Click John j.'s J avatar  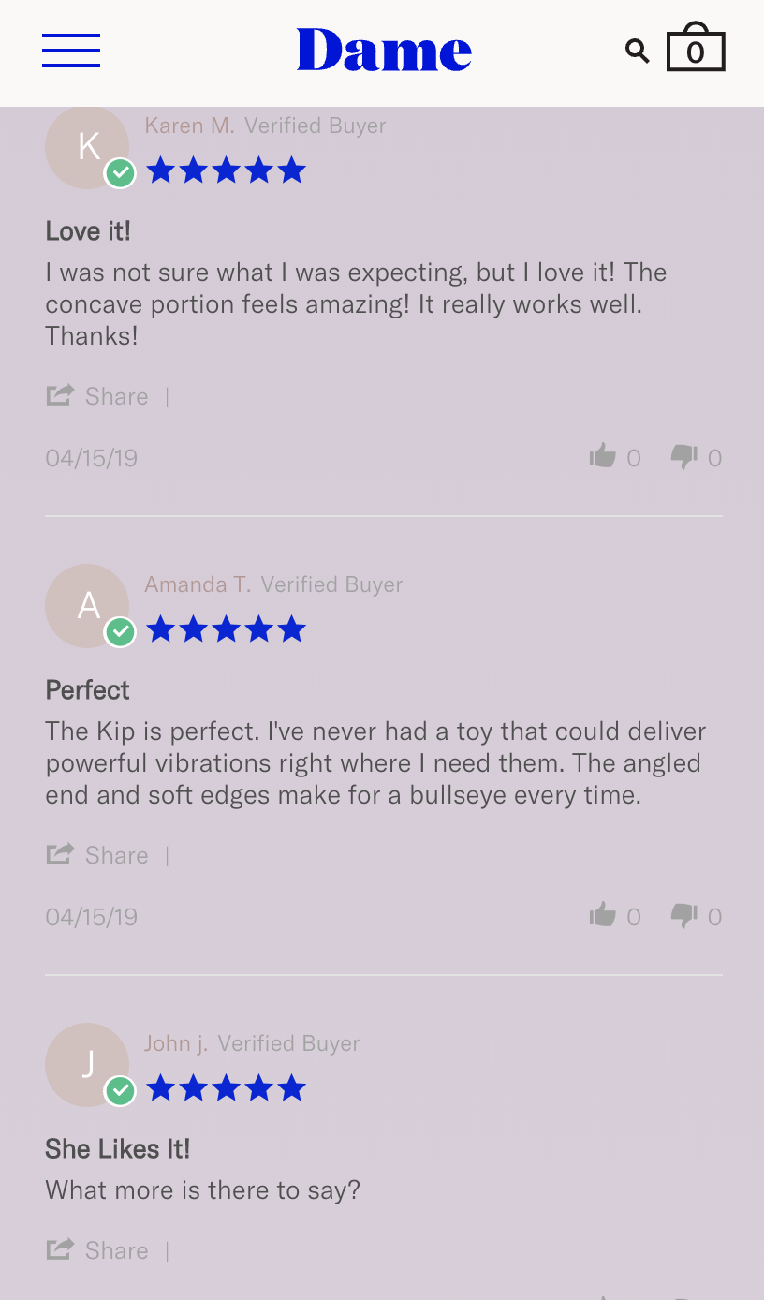click(x=87, y=1065)
